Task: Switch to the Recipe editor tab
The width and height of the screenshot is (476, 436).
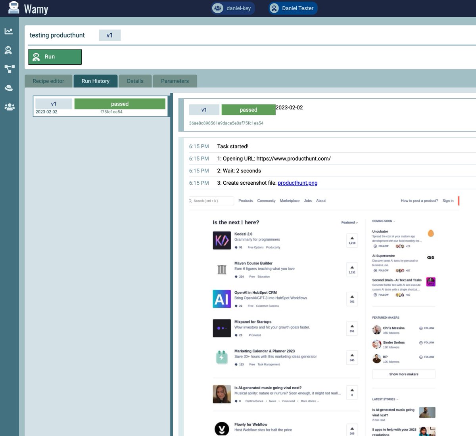Action: click(x=48, y=81)
